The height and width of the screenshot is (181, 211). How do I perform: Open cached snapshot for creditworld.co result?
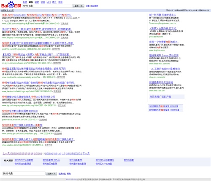61,77
